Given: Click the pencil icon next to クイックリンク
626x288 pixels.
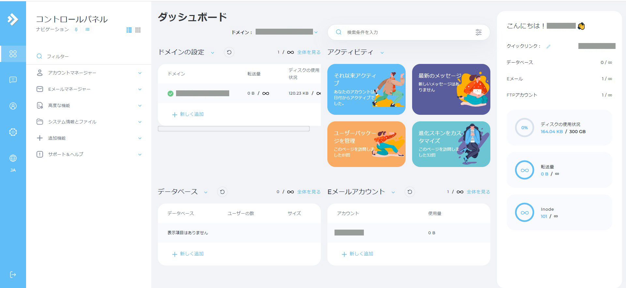Looking at the screenshot, I should (548, 47).
